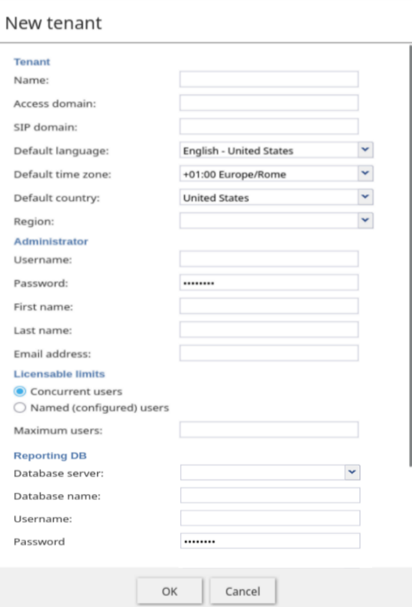Click the Email address field

coord(269,353)
